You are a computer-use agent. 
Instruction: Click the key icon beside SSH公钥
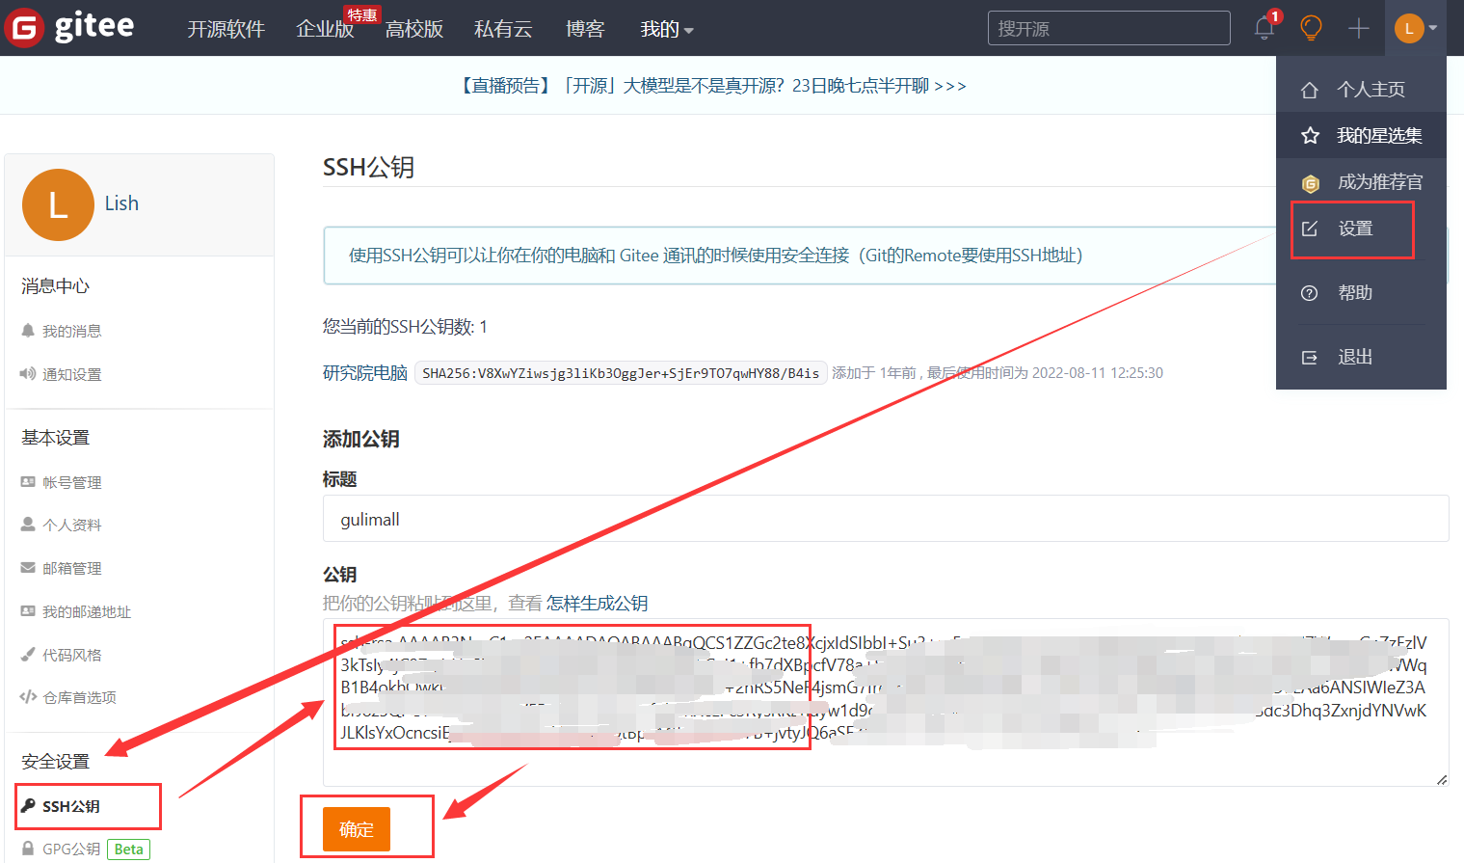[x=28, y=805]
